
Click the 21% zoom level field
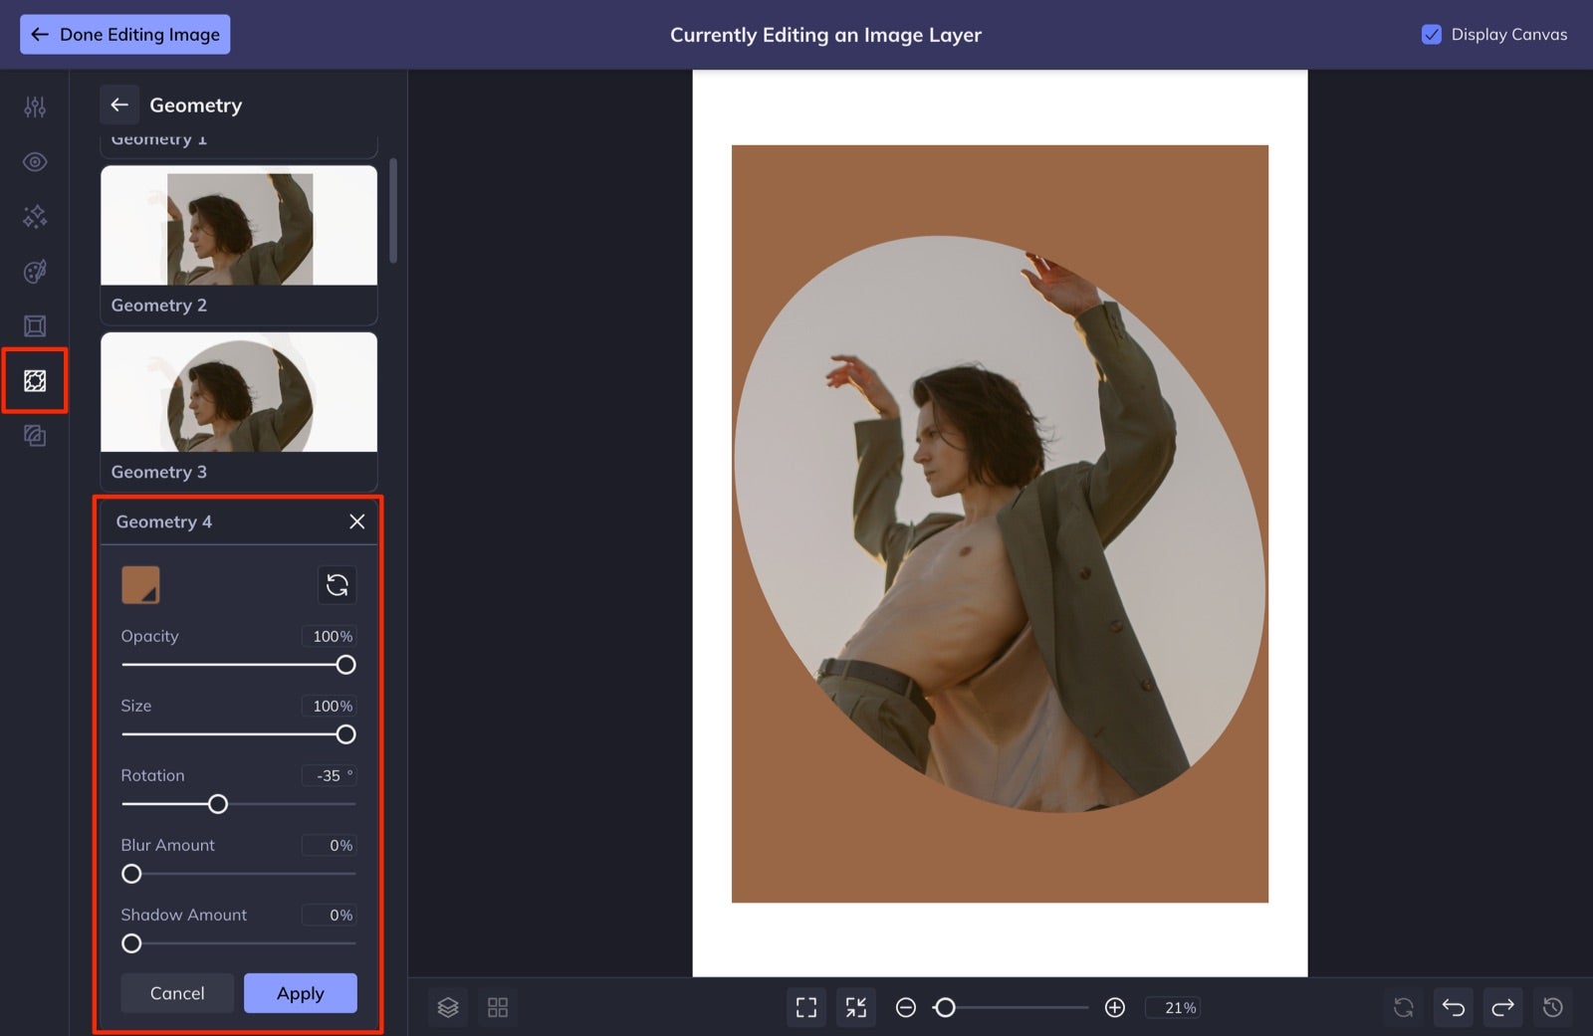point(1173,1007)
